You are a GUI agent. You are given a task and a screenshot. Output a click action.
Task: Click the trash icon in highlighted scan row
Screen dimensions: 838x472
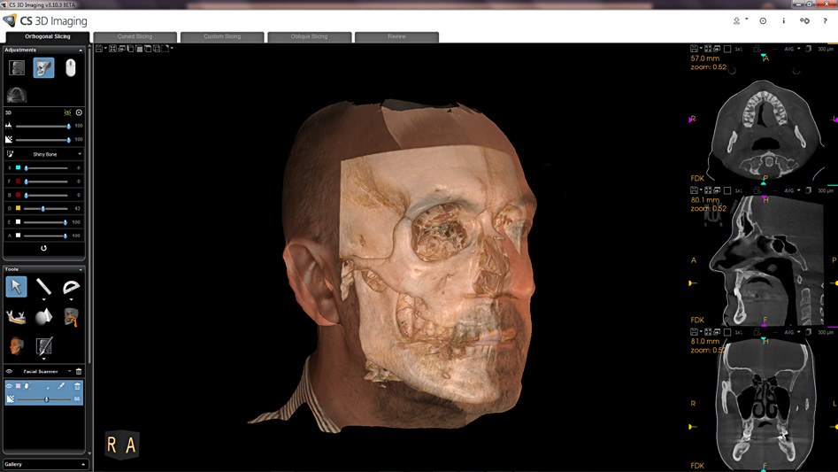click(78, 386)
